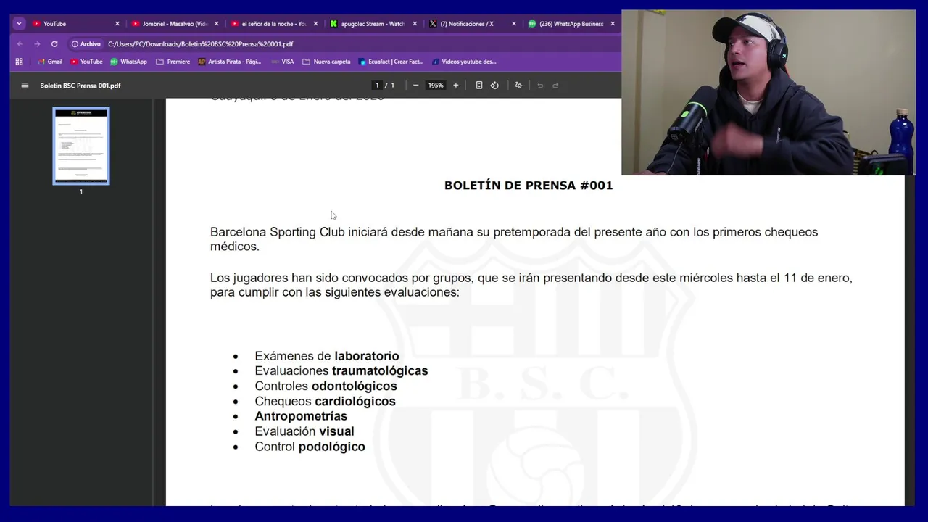Viewport: 928px width, 522px height.
Task: Go forward with the browser forward arrow
Action: 37,44
